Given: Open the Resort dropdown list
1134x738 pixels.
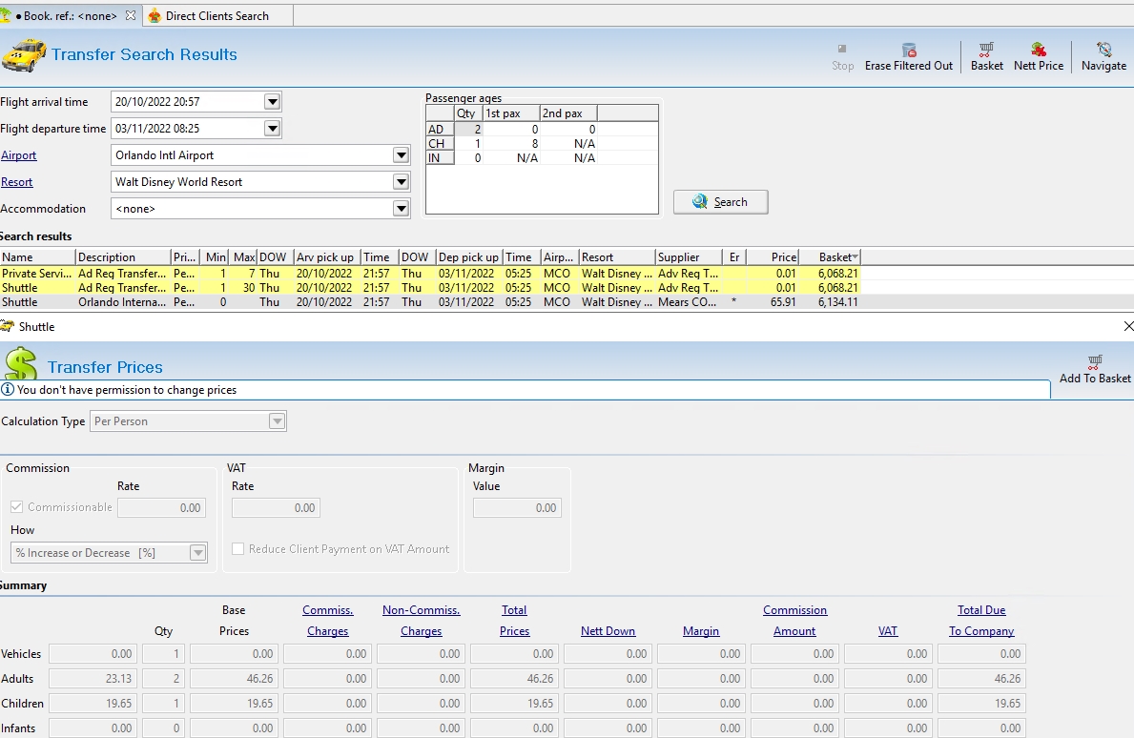Looking at the screenshot, I should tap(400, 182).
